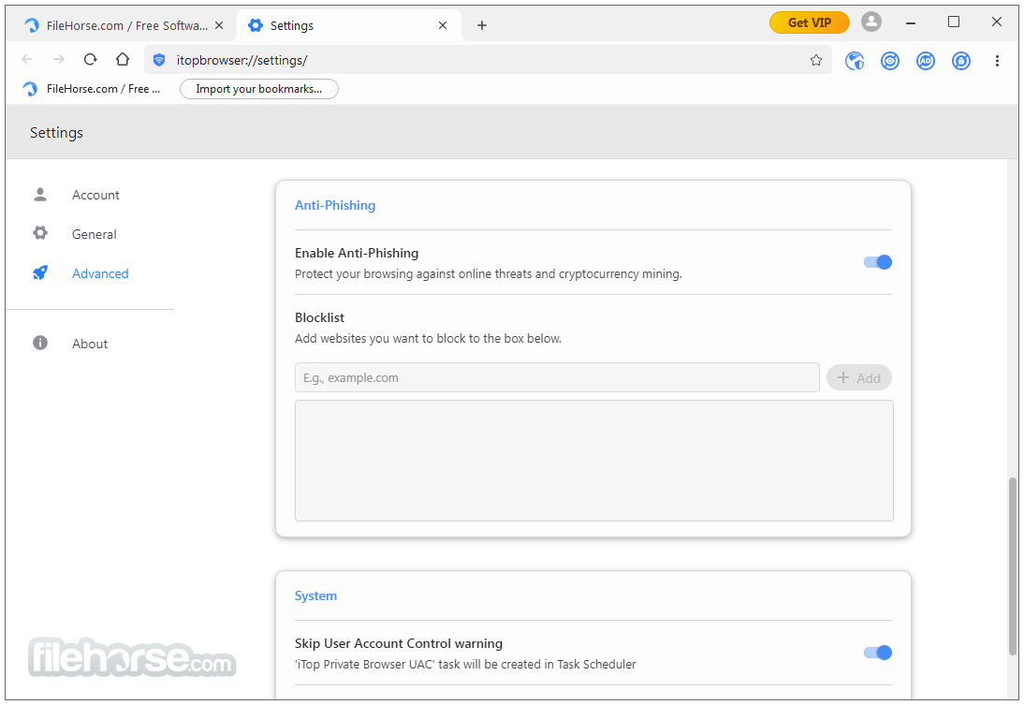
Task: Open the About section
Action: click(90, 344)
